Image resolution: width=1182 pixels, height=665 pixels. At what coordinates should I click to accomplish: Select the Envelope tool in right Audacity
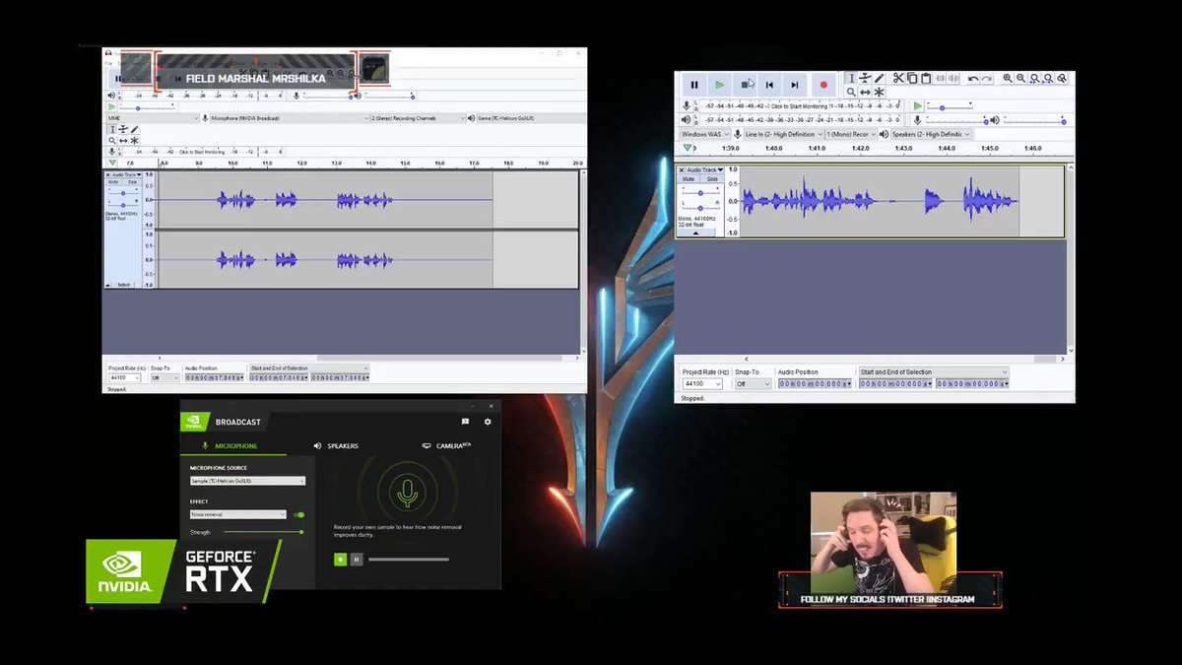pyautogui.click(x=865, y=79)
